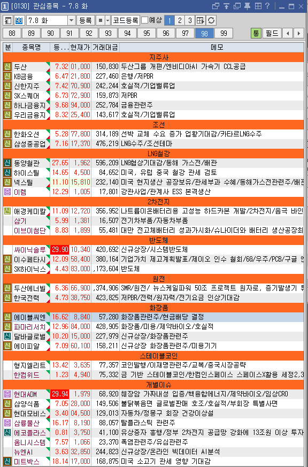This screenshot has height=467, width=308.
Task: Select the 스테이블코인 group header row
Action: (x=153, y=355)
